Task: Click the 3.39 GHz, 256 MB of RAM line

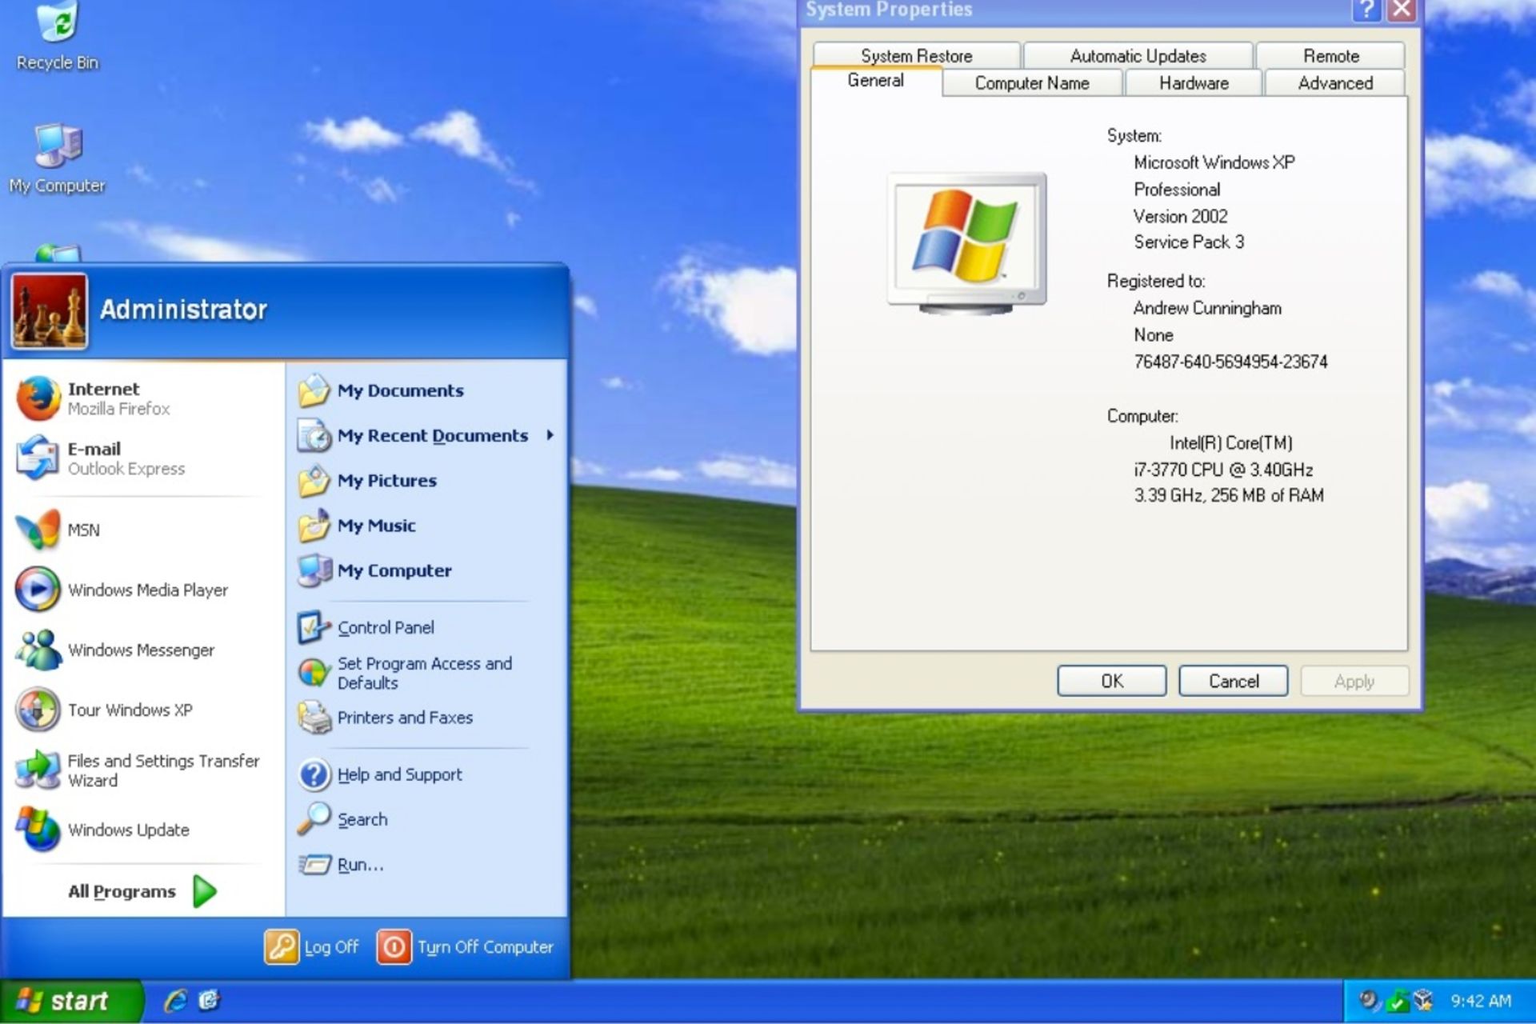Action: (x=1229, y=496)
